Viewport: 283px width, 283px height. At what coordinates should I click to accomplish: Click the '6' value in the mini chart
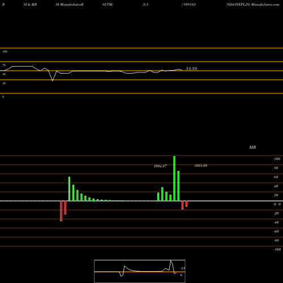(181, 275)
